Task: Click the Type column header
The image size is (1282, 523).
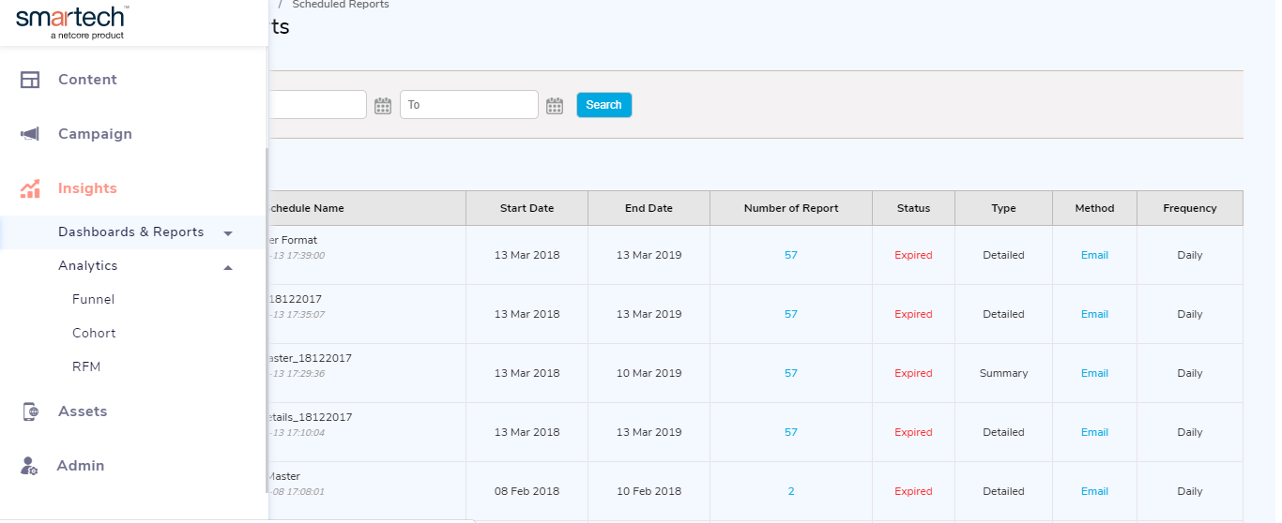Action: (1003, 208)
